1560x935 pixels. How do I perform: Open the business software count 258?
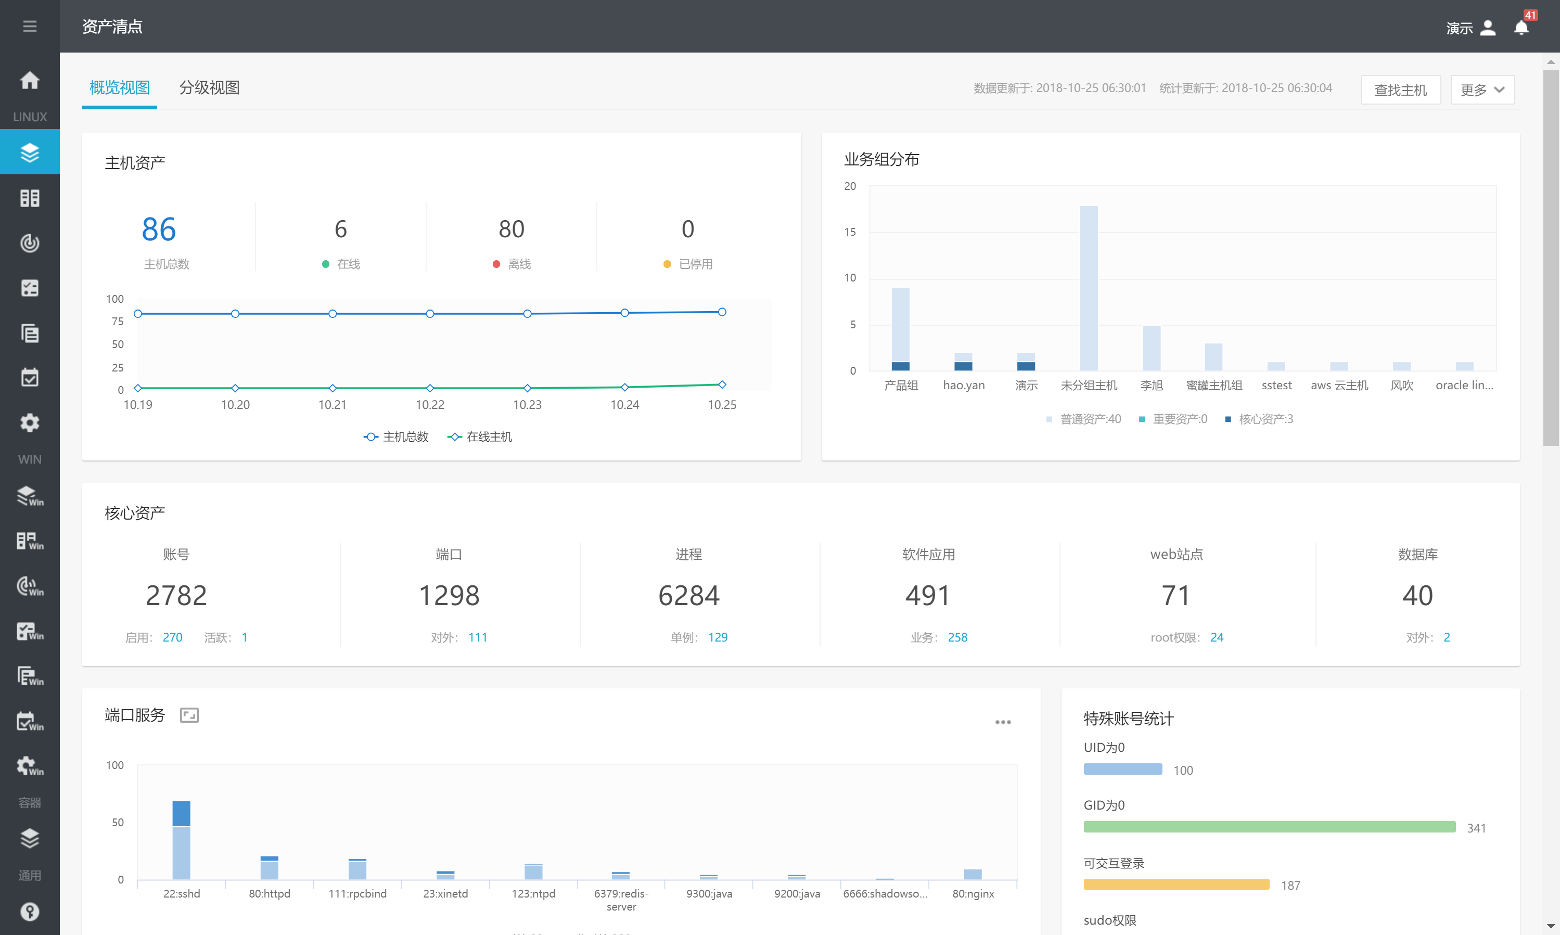point(957,637)
